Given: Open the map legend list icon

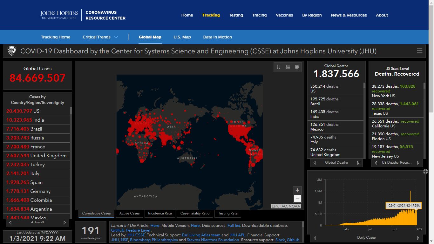Looking at the screenshot, I should click(x=288, y=67).
